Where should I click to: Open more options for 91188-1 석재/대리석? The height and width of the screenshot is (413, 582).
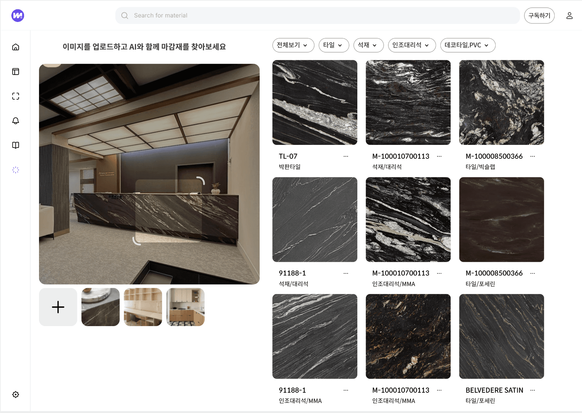point(346,273)
